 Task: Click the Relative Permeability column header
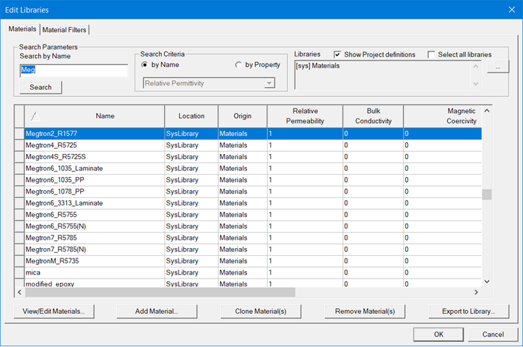pos(305,116)
